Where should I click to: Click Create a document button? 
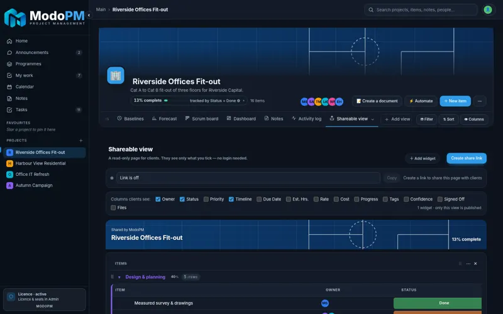(377, 101)
